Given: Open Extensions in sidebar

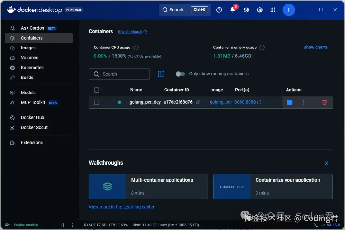Looking at the screenshot, I should (39, 143).
